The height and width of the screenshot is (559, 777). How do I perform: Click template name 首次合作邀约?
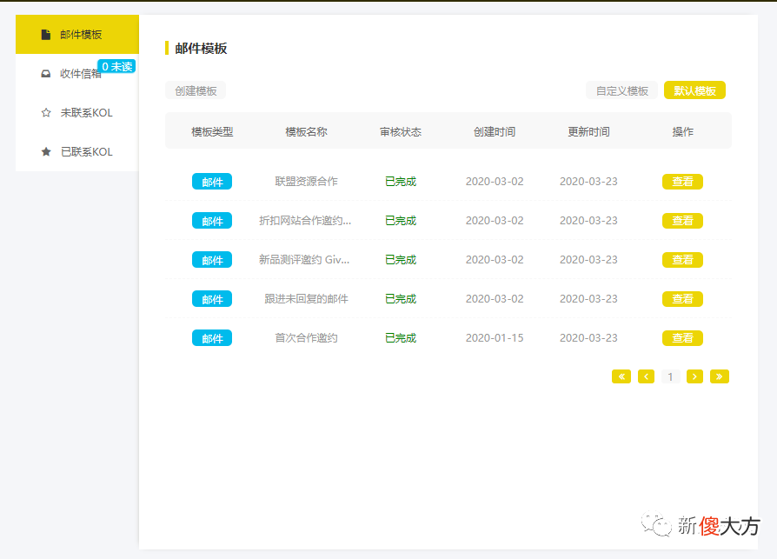pos(306,338)
